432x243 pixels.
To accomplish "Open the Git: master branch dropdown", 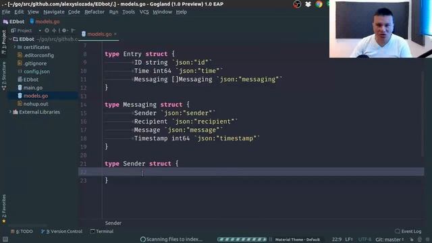I will [389, 240].
